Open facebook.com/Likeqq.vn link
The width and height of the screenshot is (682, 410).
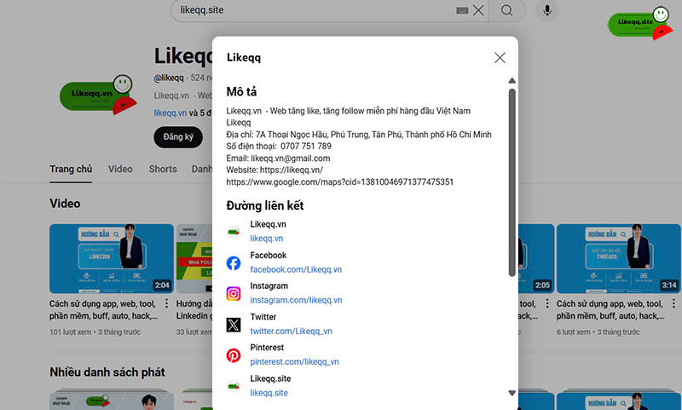(296, 269)
